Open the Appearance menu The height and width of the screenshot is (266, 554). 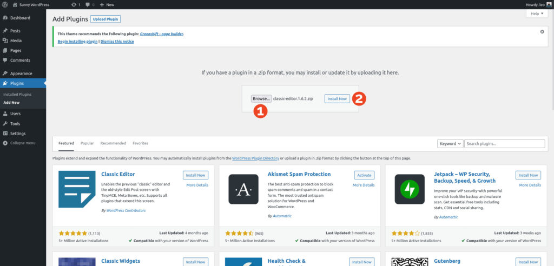(x=21, y=74)
